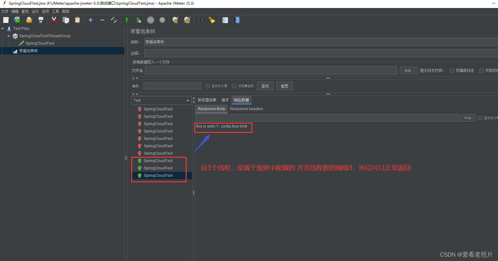
Task: Click the grey Stop test icon
Action: (151, 20)
